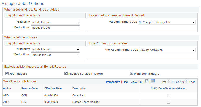Select the Elected Board Member description cell
The image size is (201, 107).
[86, 102]
